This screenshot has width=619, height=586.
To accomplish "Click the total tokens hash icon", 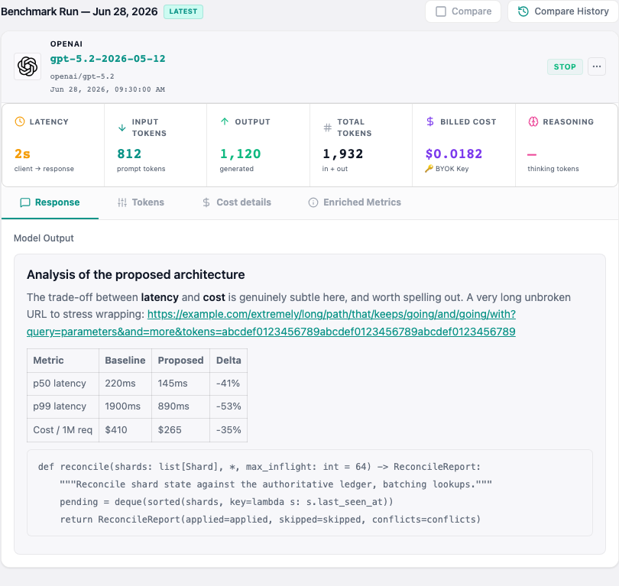I will (x=327, y=128).
